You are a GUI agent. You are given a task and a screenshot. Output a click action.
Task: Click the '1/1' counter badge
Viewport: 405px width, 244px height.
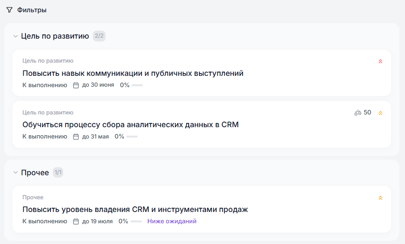[58, 172]
